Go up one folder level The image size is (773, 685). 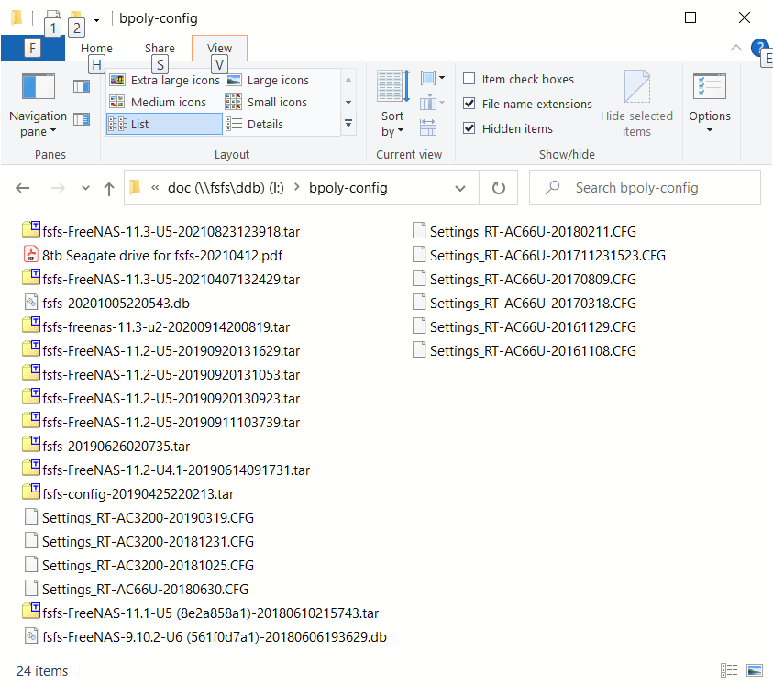coord(109,188)
